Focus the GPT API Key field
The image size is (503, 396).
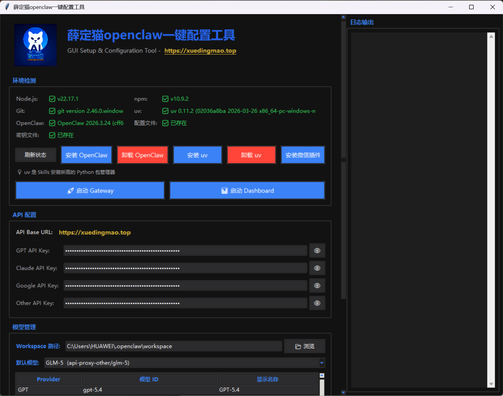coord(185,251)
